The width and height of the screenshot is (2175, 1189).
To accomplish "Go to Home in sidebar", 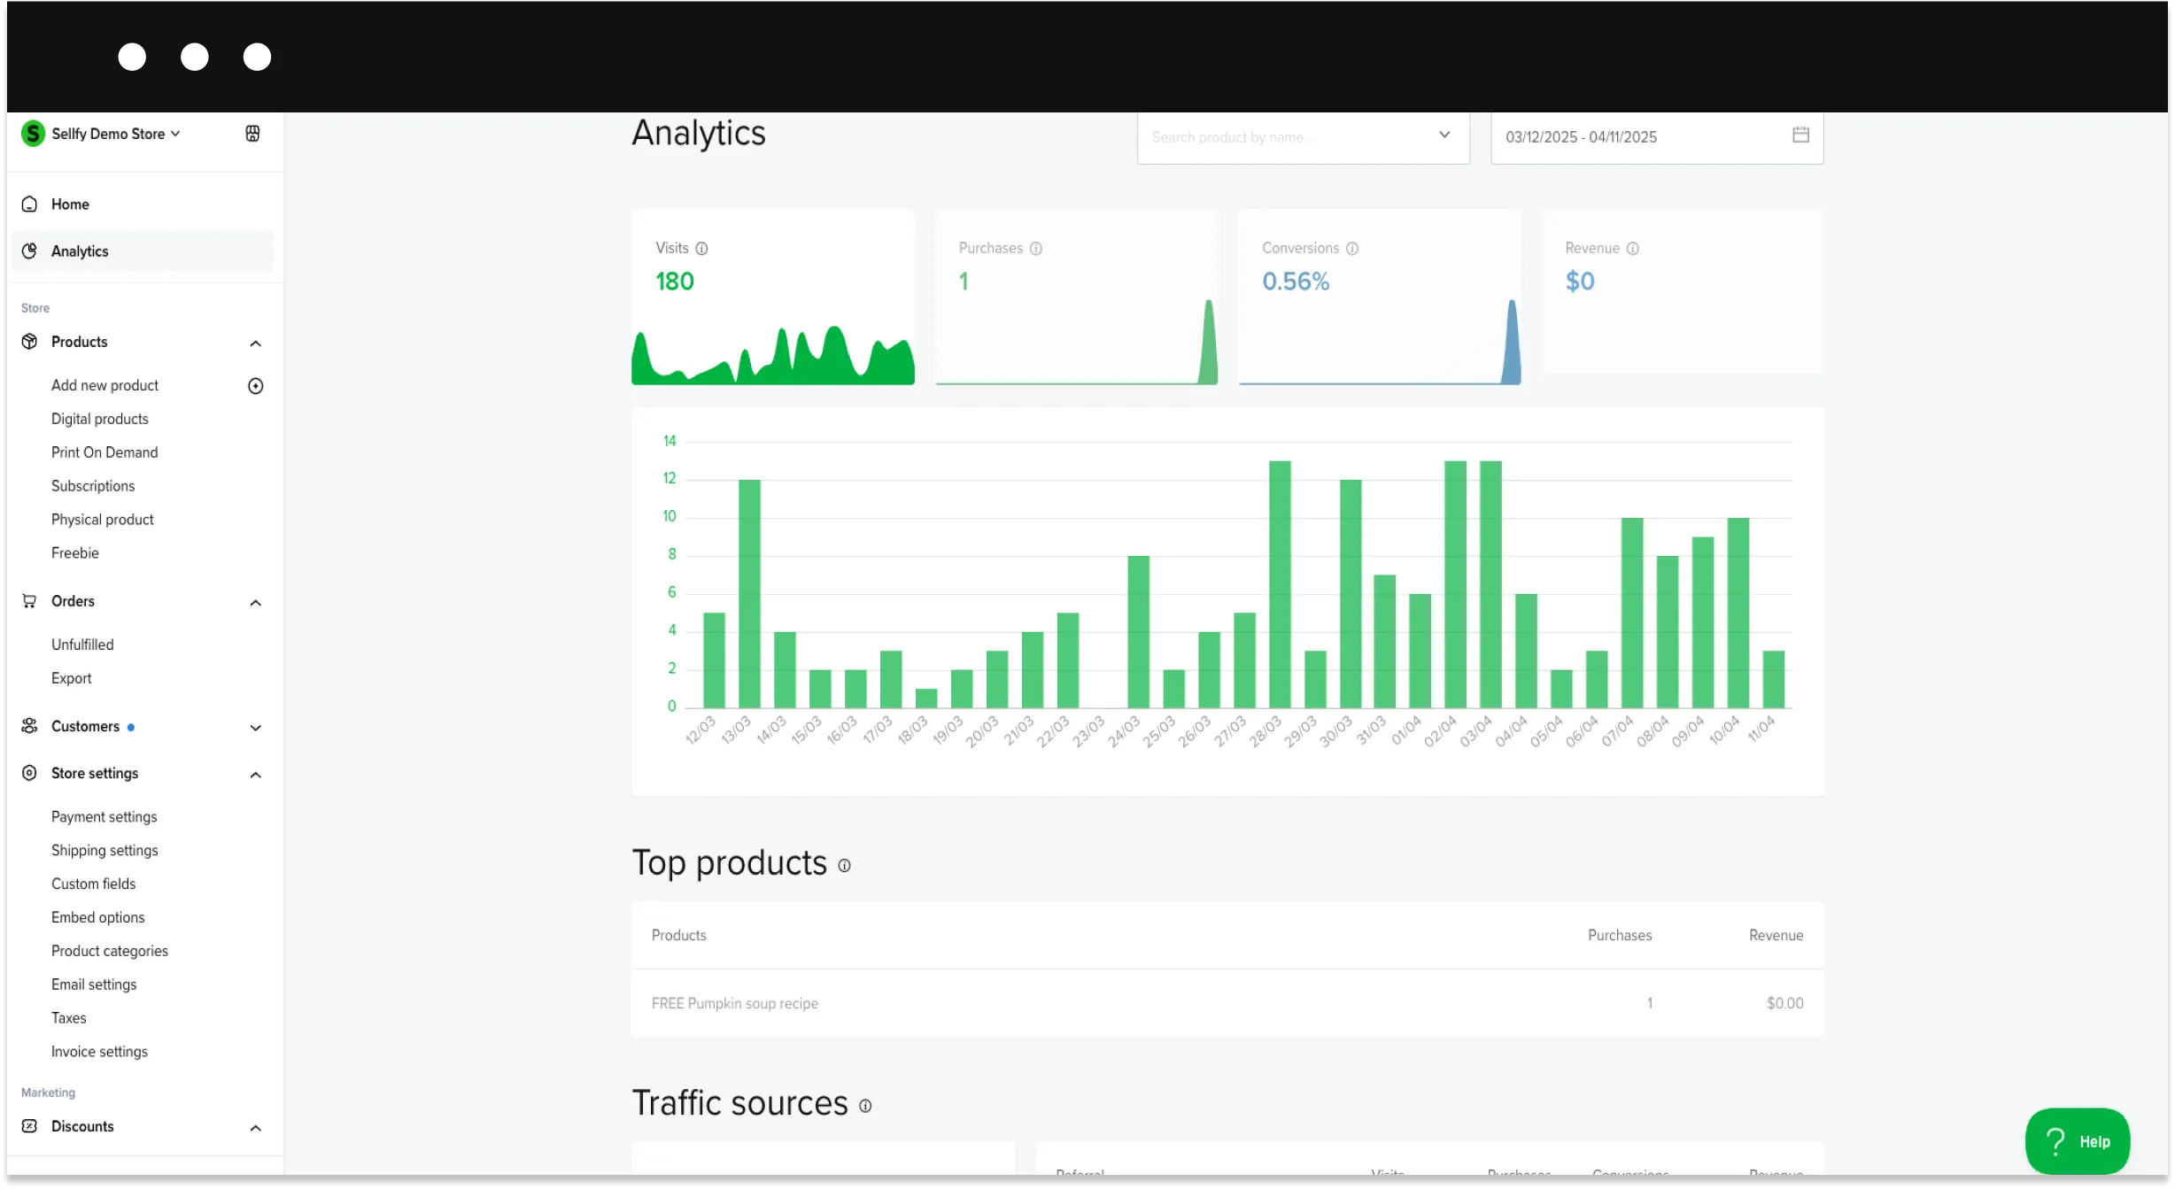I will pos(143,205).
